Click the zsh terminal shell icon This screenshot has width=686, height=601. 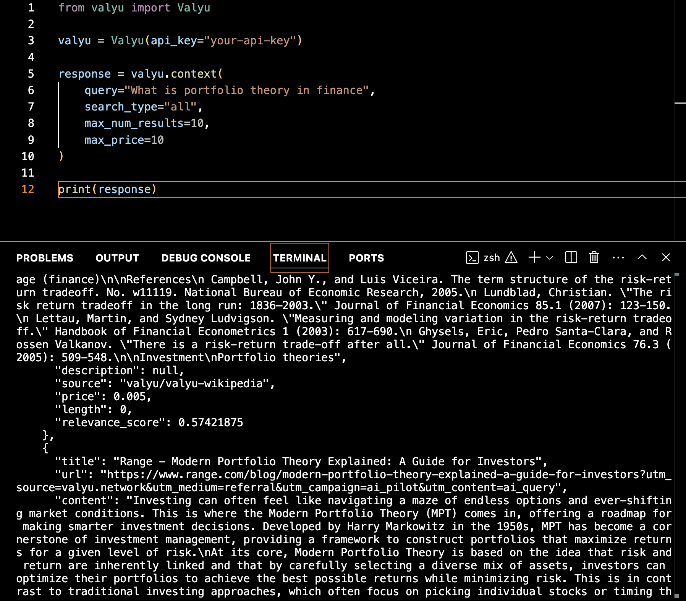[x=472, y=258]
